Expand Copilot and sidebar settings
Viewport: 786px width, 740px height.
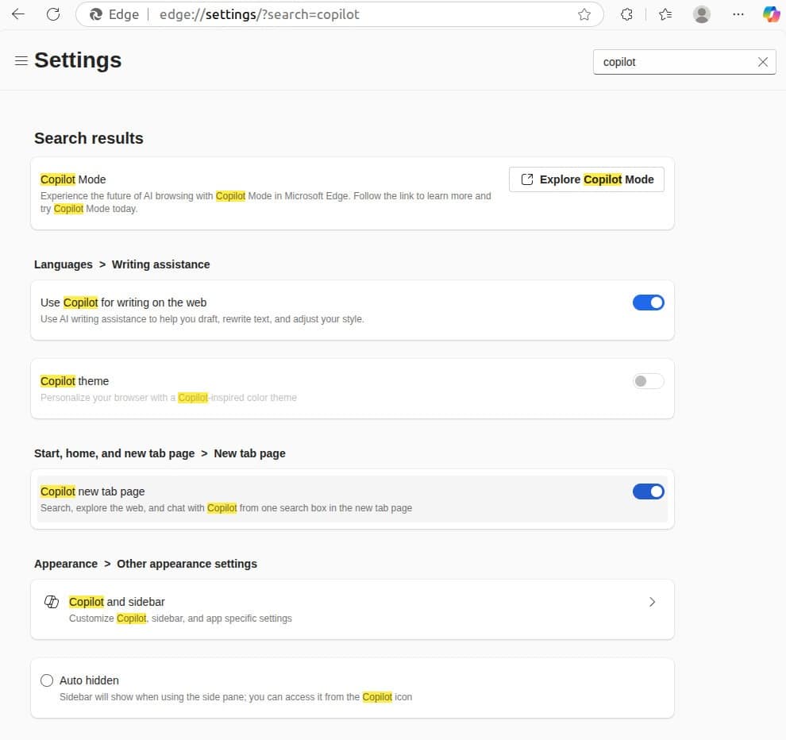(653, 602)
